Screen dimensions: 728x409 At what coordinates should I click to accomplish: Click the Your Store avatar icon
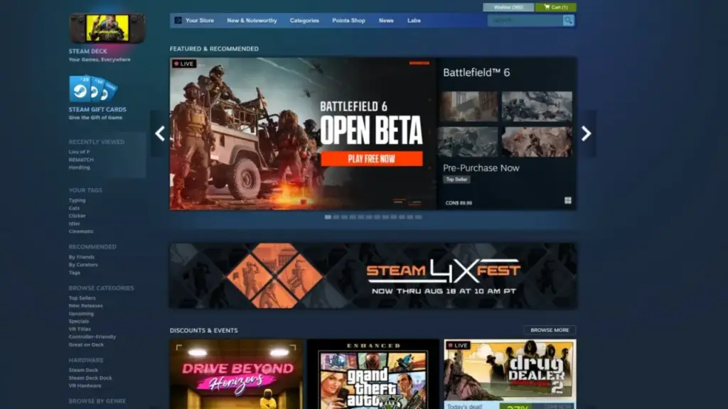[x=178, y=21]
